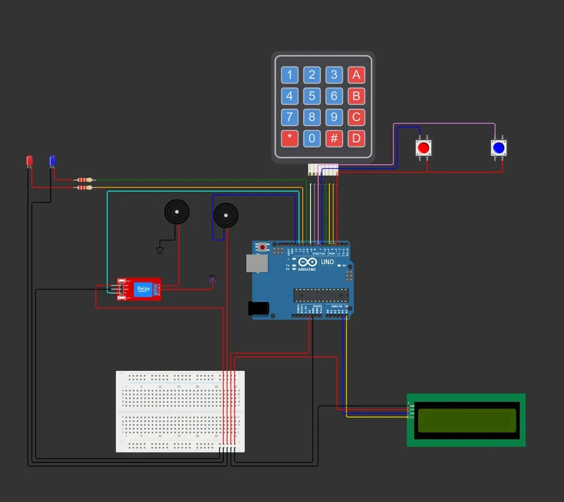Image resolution: width=564 pixels, height=502 pixels.
Task: Select the blue LED
Action: [x=52, y=161]
